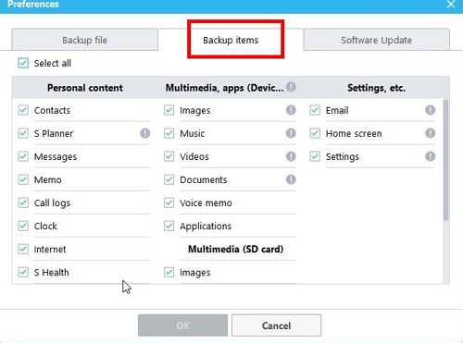Image resolution: width=463 pixels, height=343 pixels.
Task: Click info icon next to device Images
Action: pos(291,110)
